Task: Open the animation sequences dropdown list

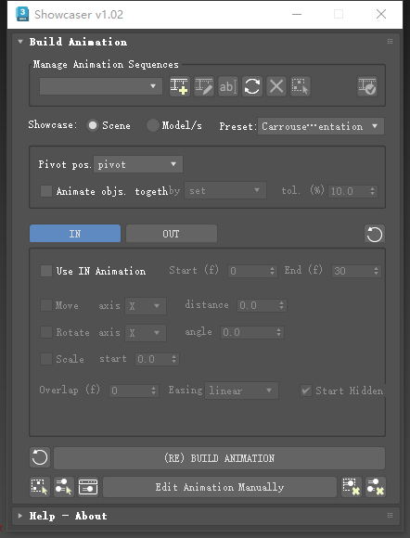Action: [101, 86]
